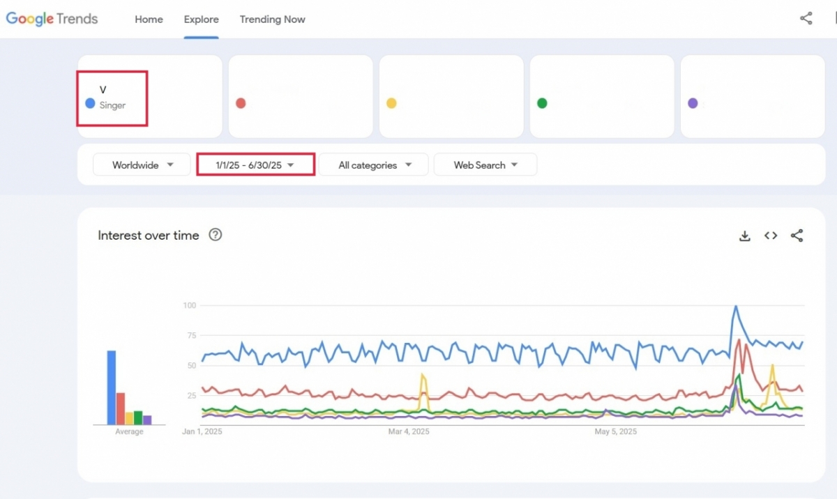Select the Explore tab

pos(201,20)
